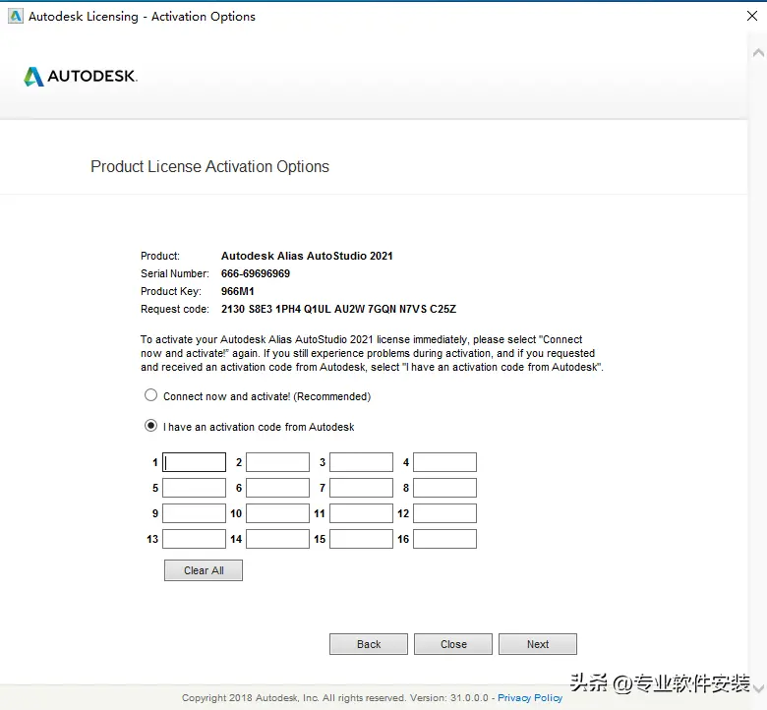Click activation code field 10
Screen dimensions: 767x710
278,513
